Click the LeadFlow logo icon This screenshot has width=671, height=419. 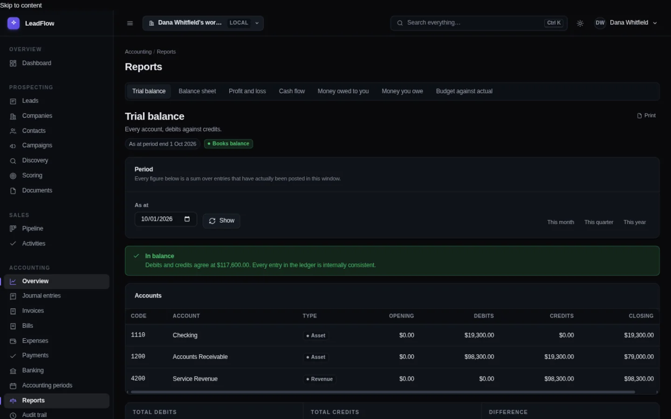pos(14,23)
